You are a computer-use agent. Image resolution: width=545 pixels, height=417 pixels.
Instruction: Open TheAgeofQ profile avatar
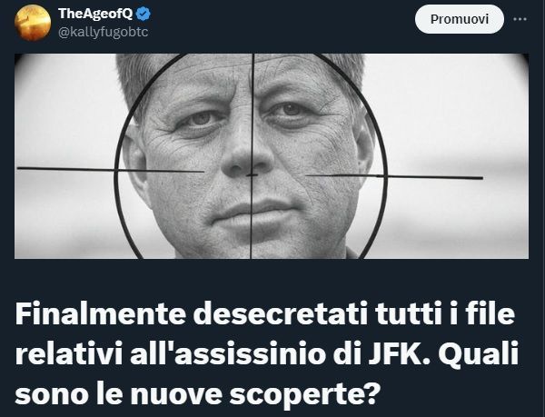(33, 23)
